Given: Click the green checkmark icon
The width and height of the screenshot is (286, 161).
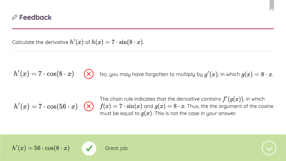Looking at the screenshot, I should [x=89, y=148].
